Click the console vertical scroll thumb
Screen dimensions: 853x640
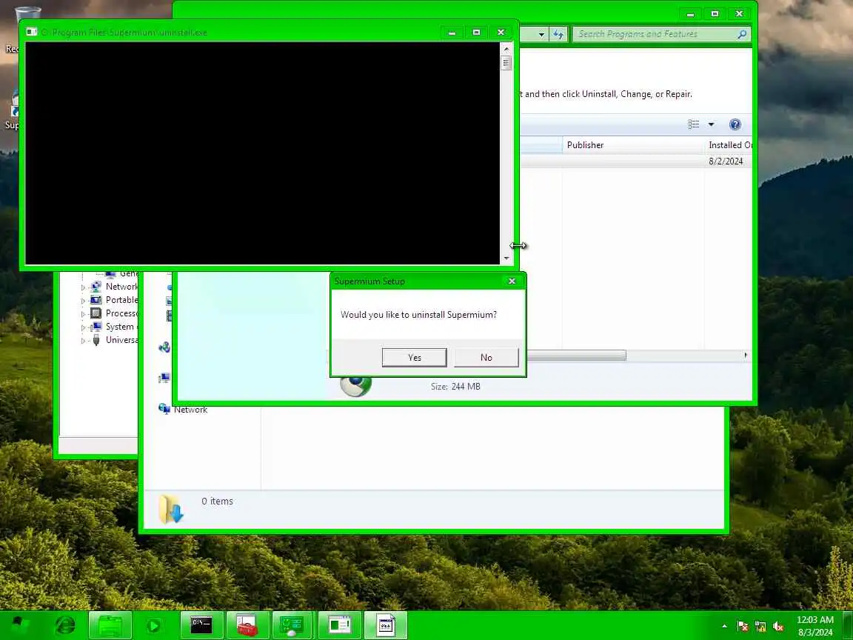click(506, 63)
